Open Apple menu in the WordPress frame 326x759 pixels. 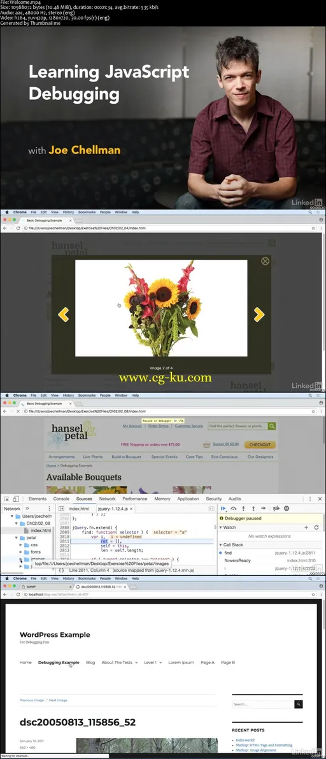pos(7,578)
